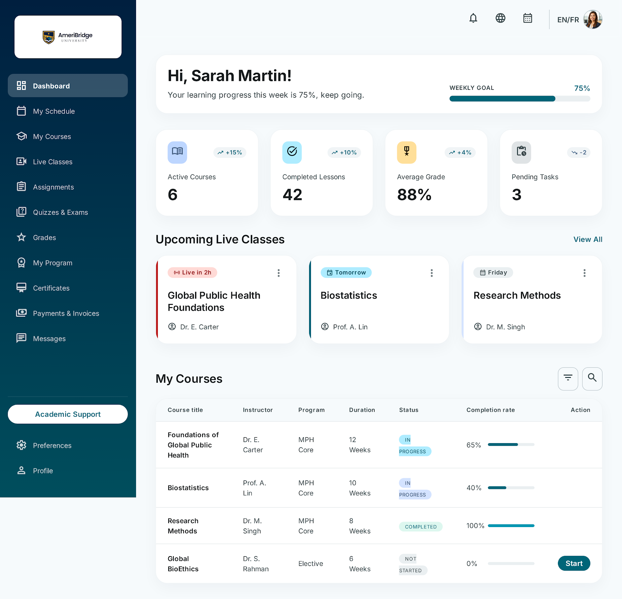622x599 pixels.
Task: Open Live Classes in sidebar
Action: pos(68,162)
